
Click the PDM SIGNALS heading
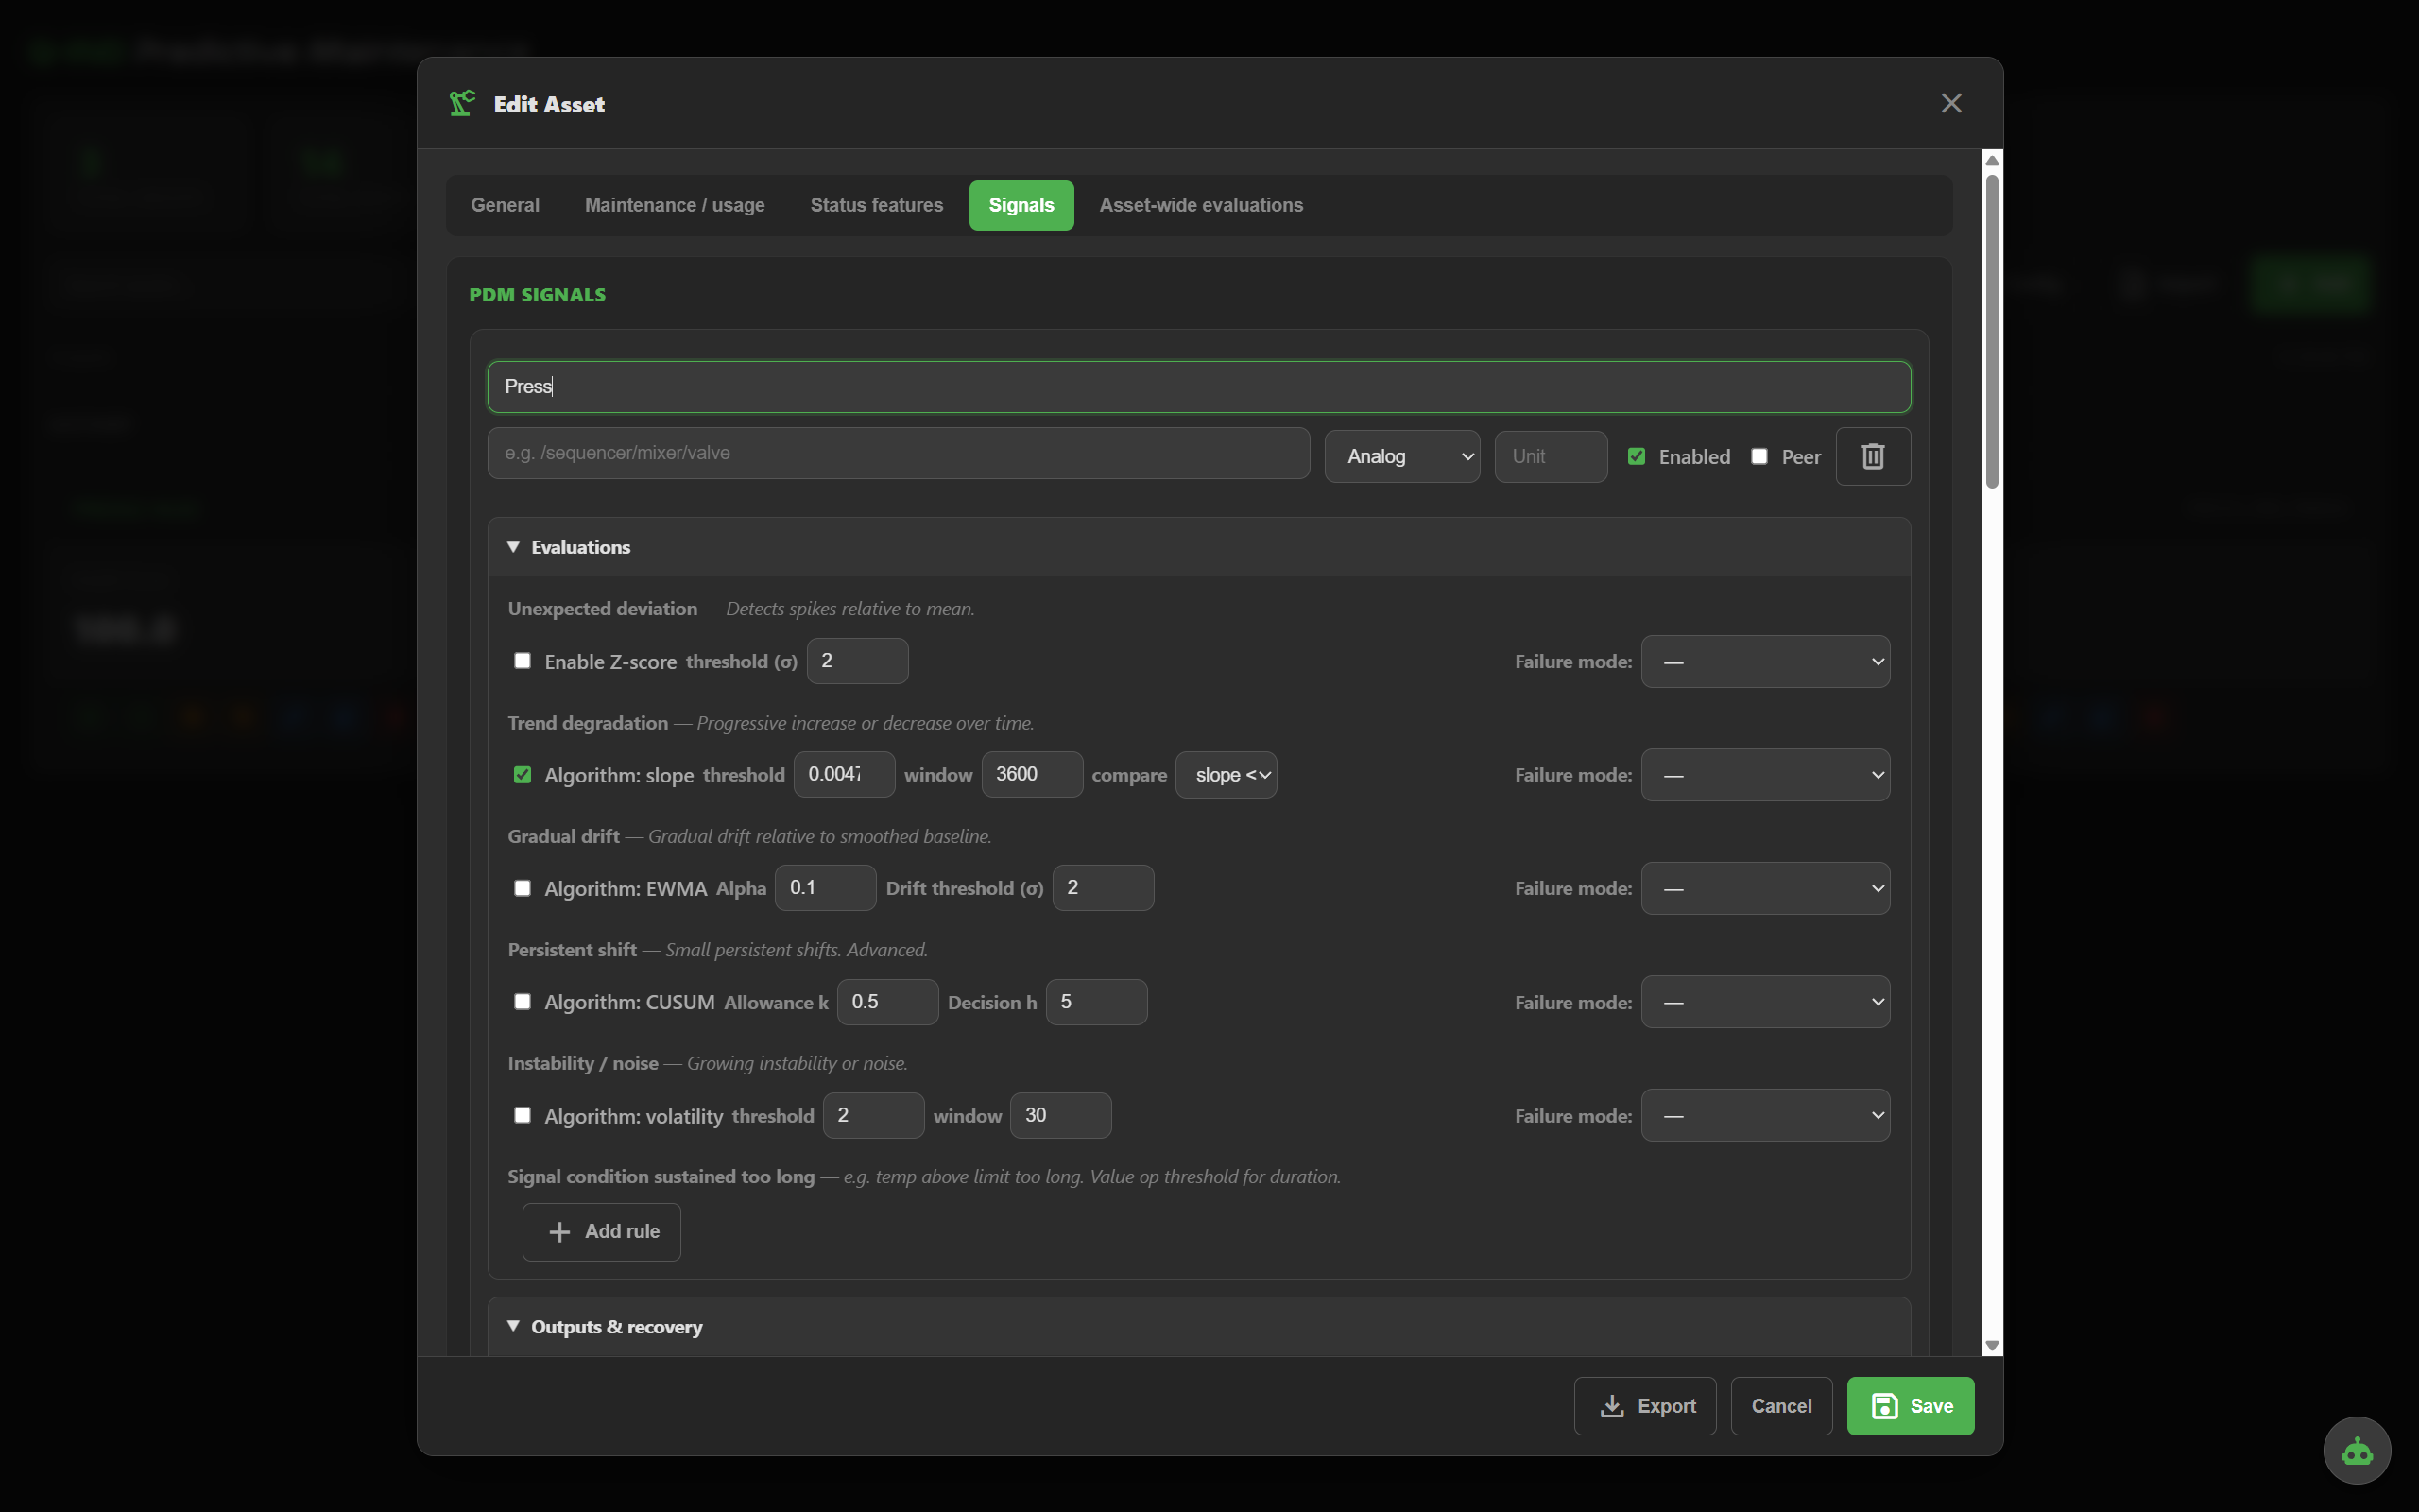point(537,295)
